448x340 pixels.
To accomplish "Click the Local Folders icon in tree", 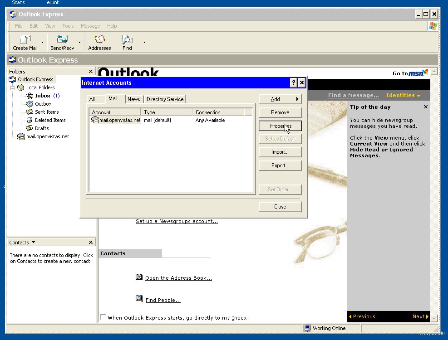I will (x=21, y=87).
